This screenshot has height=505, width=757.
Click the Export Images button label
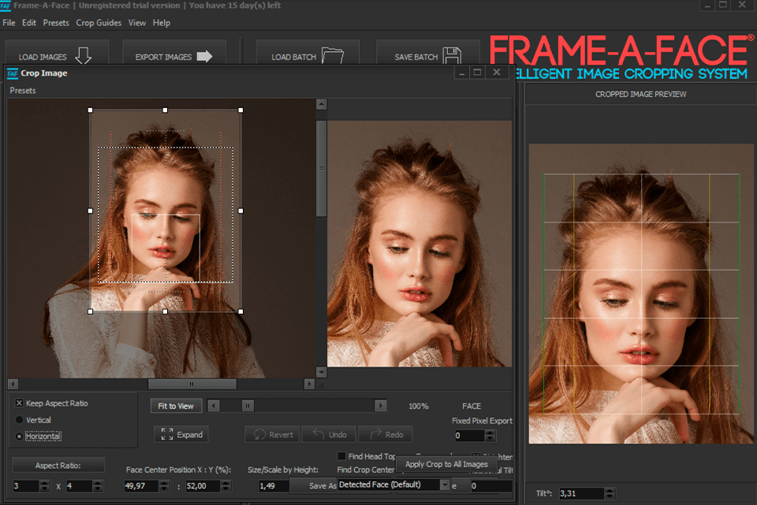coord(164,57)
